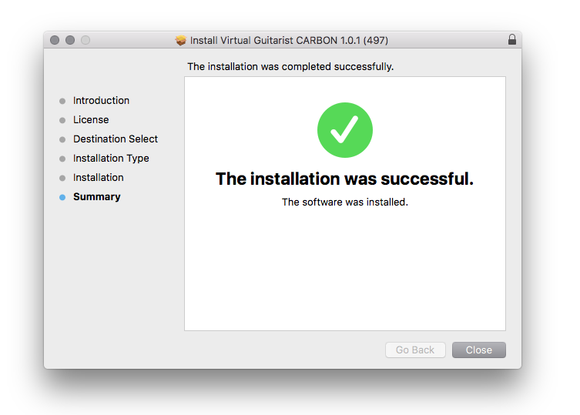Click the Installation step label

coord(98,178)
